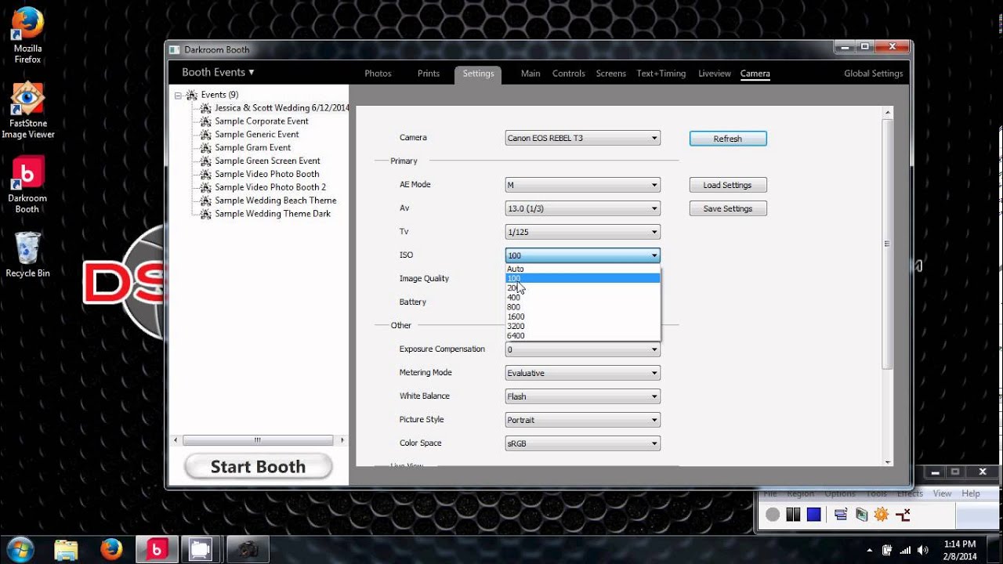
Task: Open the Windows Start menu
Action: click(x=20, y=550)
